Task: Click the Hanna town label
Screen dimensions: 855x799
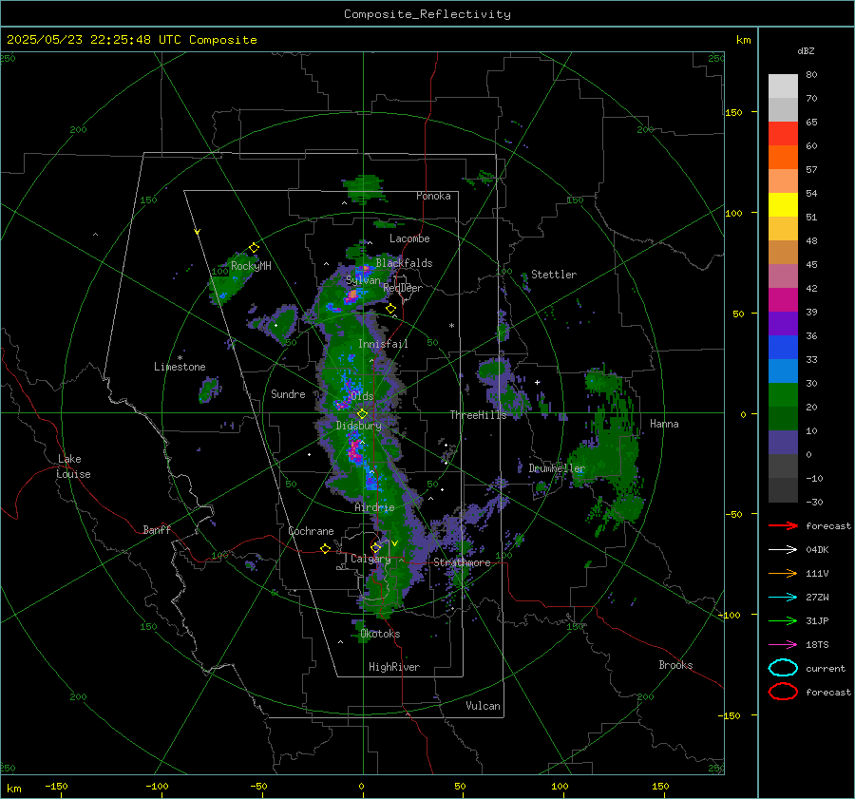Action: pyautogui.click(x=664, y=424)
